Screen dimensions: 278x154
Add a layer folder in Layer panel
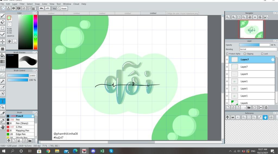tap(249, 108)
